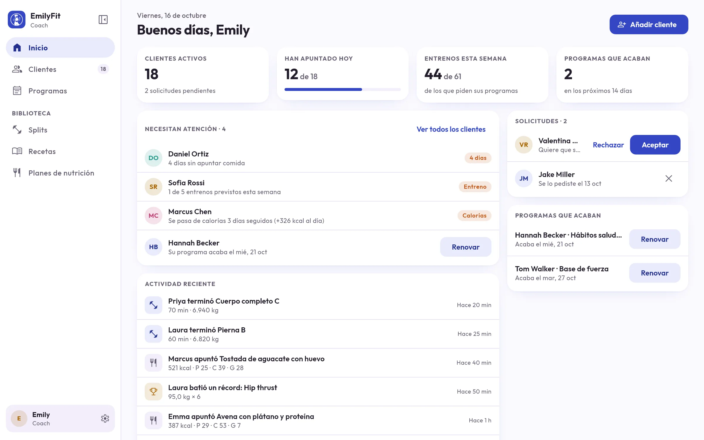Open Programas in the sidebar
The image size is (704, 440).
pos(60,91)
